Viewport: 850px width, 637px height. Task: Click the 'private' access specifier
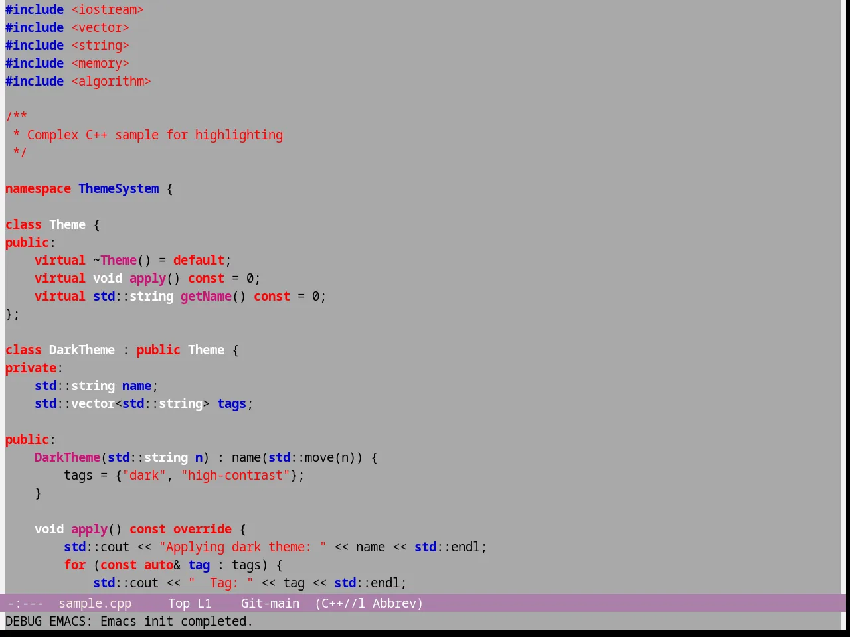coord(31,368)
